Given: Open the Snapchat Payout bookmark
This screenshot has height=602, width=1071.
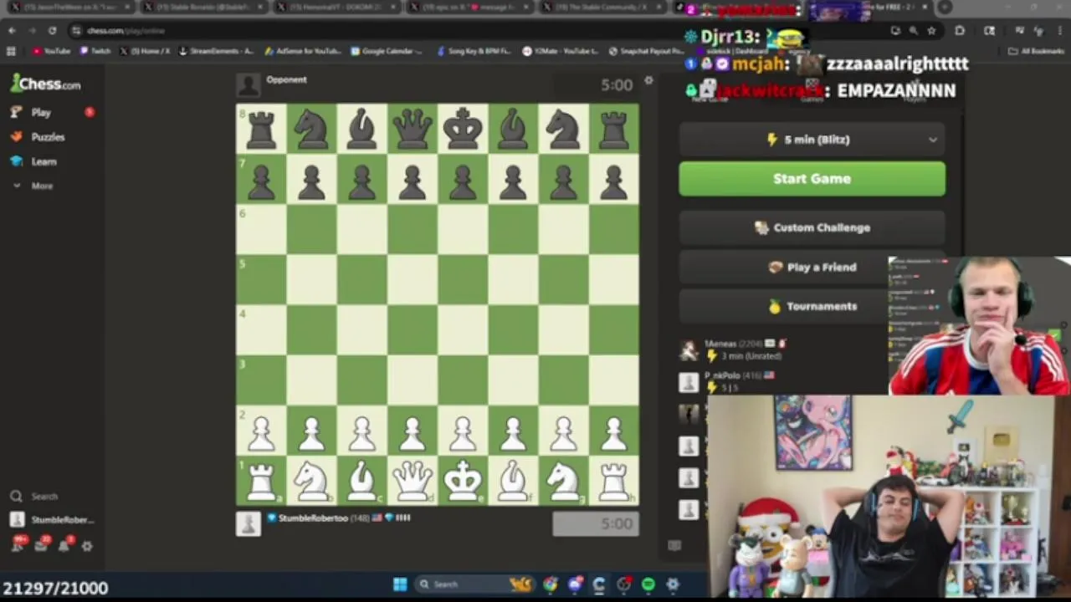Looking at the screenshot, I should point(647,51).
